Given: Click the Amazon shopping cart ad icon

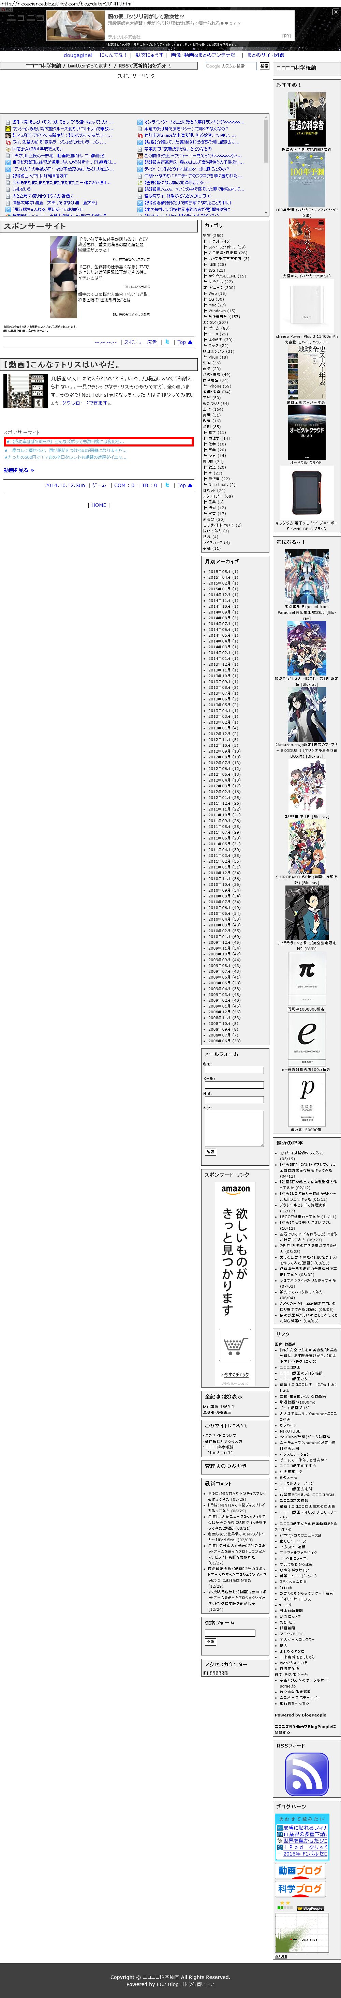Looking at the screenshot, I should [235, 1346].
